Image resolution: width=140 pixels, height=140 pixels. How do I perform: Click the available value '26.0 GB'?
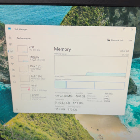click(80, 96)
